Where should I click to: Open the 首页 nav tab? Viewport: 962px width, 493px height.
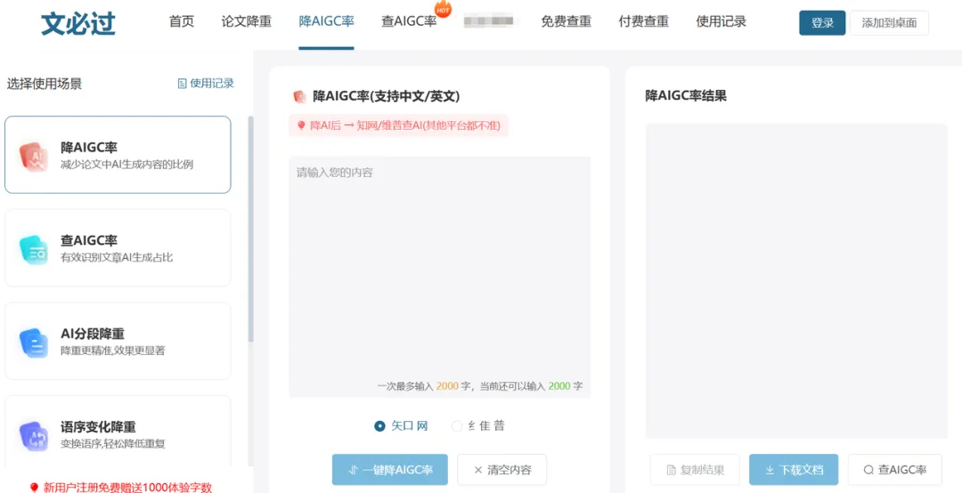pos(182,22)
